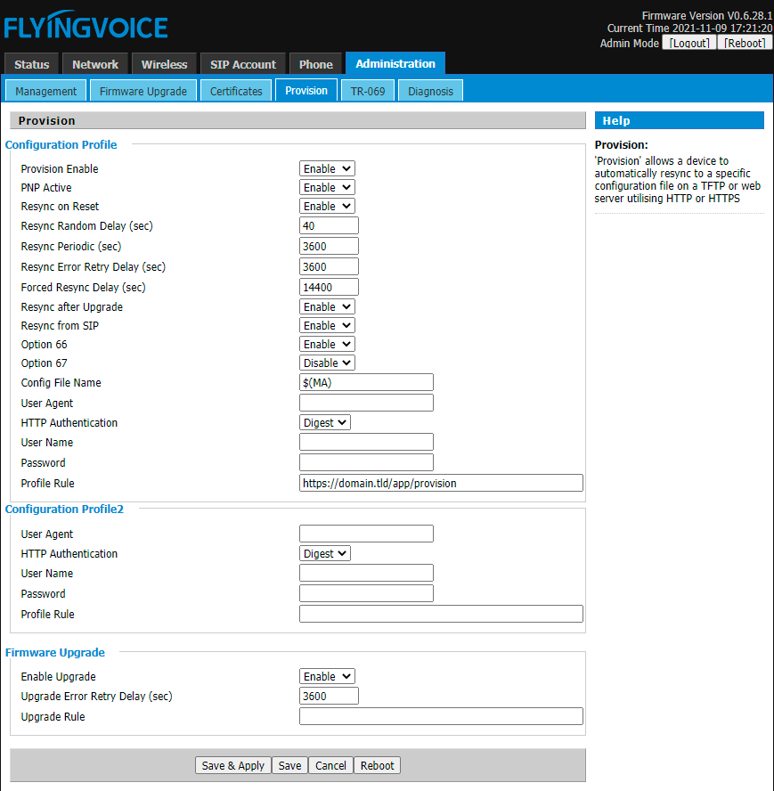This screenshot has height=791, width=774.
Task: Open the Firmware Upgrade subtab
Action: 143,91
